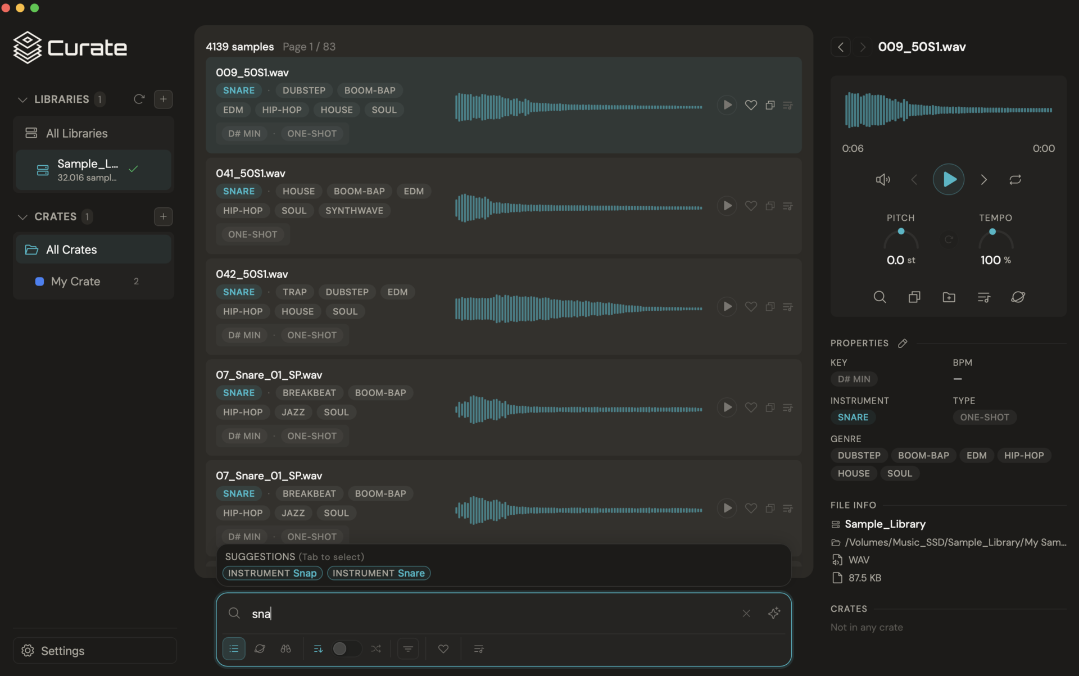Click the planet explore icon in player panel
The image size is (1079, 676).
pyautogui.click(x=1018, y=297)
